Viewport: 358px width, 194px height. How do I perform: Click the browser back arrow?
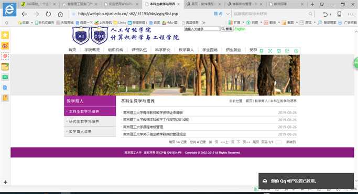pyautogui.click(x=24, y=14)
